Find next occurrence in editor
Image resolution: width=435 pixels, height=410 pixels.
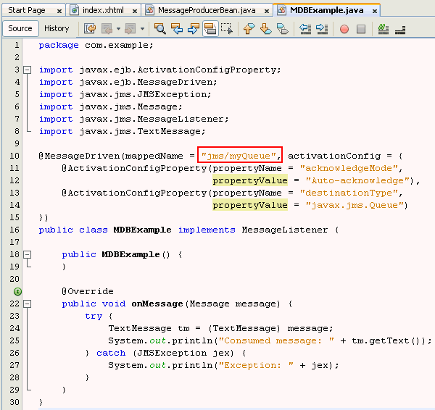194,29
